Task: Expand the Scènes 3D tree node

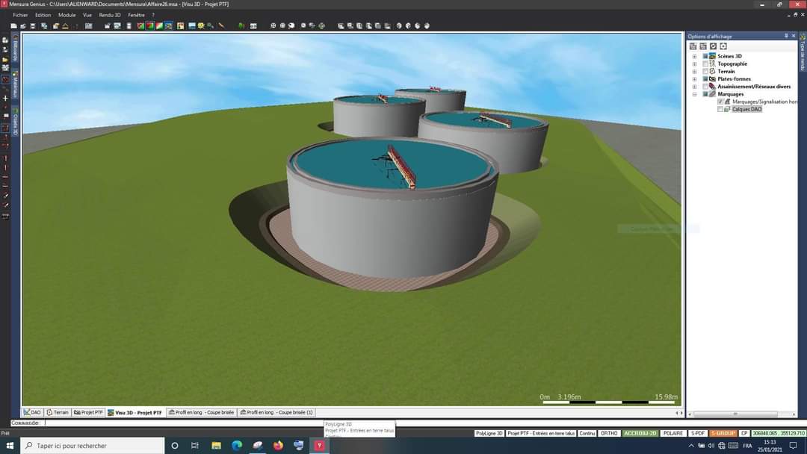Action: (x=694, y=56)
